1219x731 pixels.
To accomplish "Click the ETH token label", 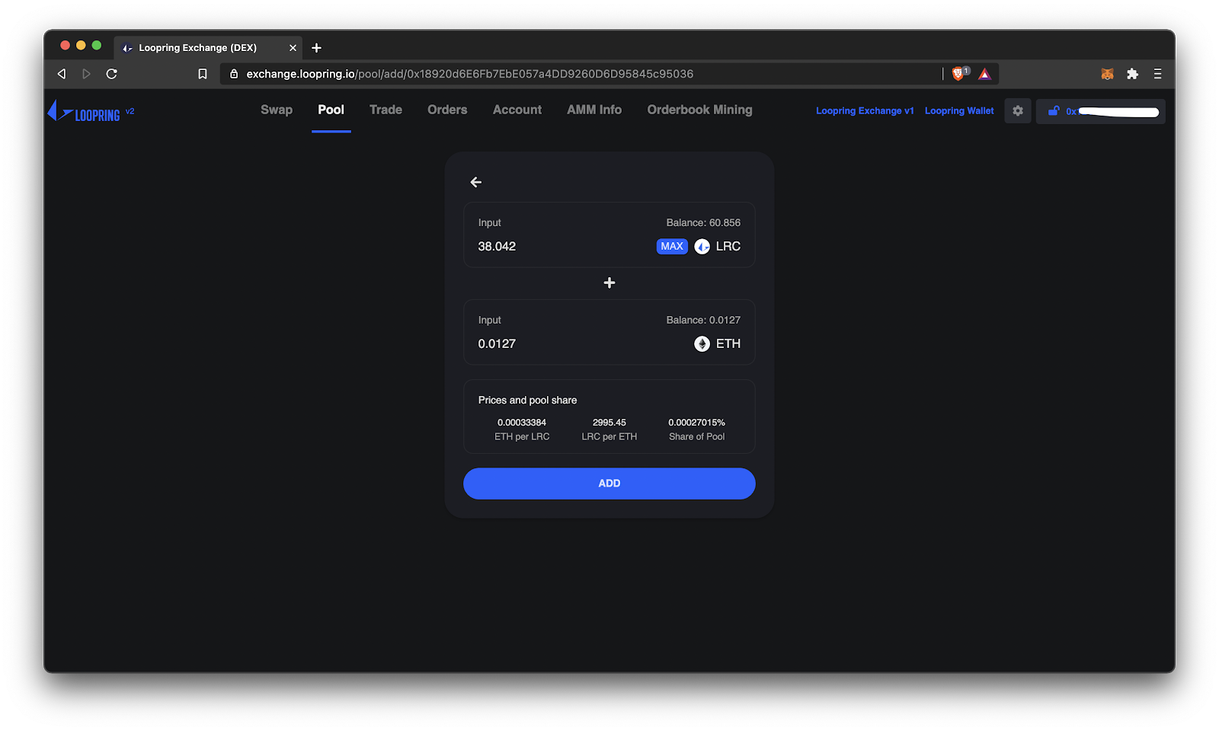I will pos(728,344).
